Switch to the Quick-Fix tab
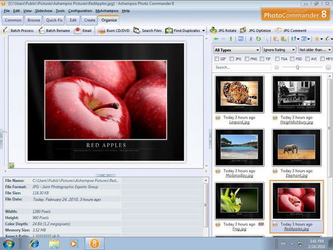This screenshot has width=333, height=250. click(54, 20)
